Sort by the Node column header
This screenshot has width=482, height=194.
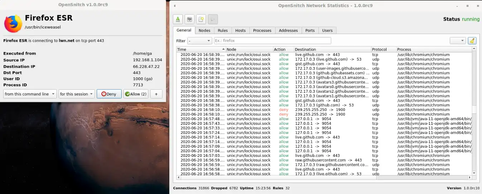pos(249,50)
